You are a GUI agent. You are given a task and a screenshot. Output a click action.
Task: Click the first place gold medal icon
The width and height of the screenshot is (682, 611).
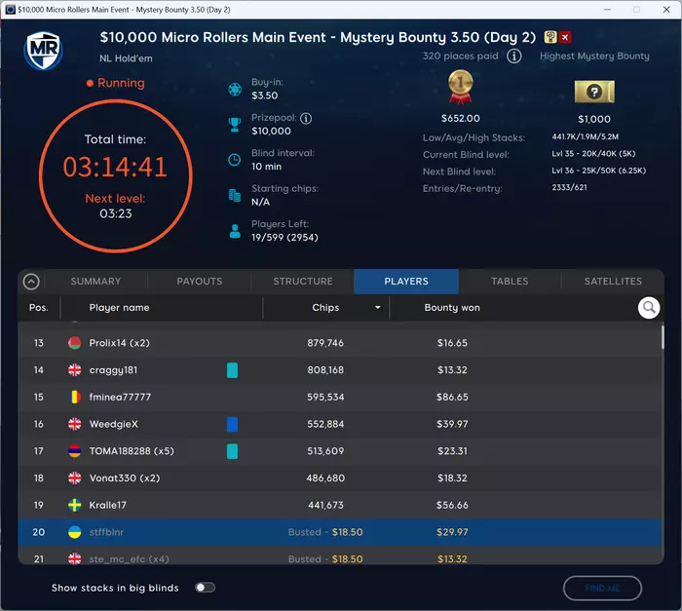pos(461,88)
